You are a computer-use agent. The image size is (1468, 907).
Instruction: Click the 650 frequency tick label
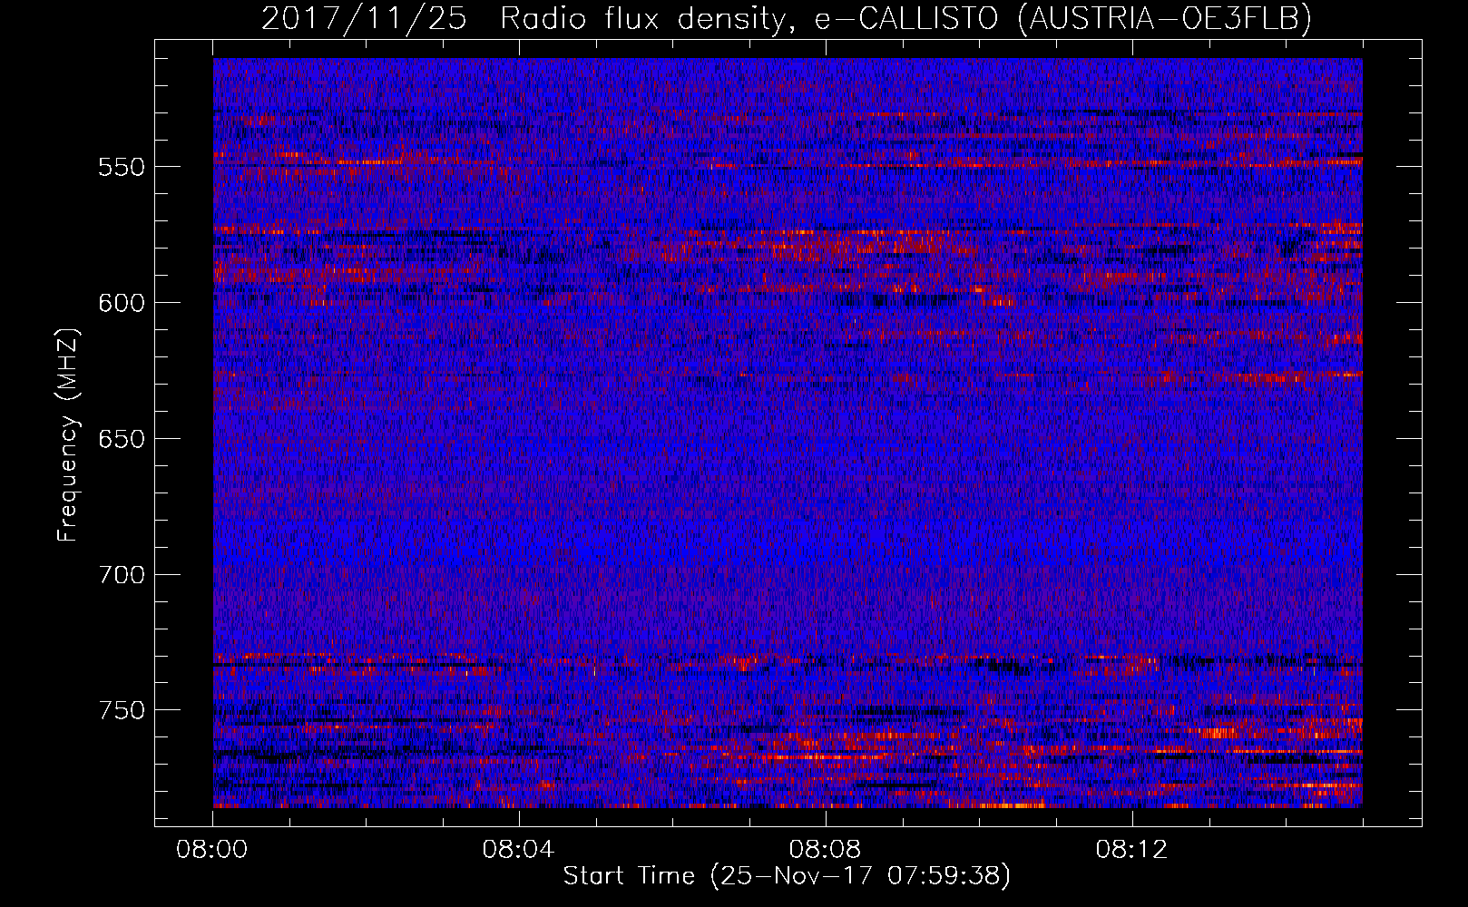(122, 439)
